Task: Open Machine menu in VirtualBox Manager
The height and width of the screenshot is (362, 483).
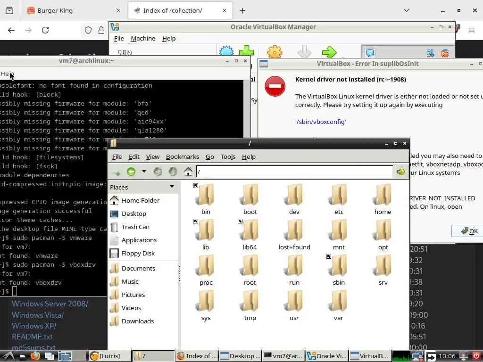Action: pos(143,39)
